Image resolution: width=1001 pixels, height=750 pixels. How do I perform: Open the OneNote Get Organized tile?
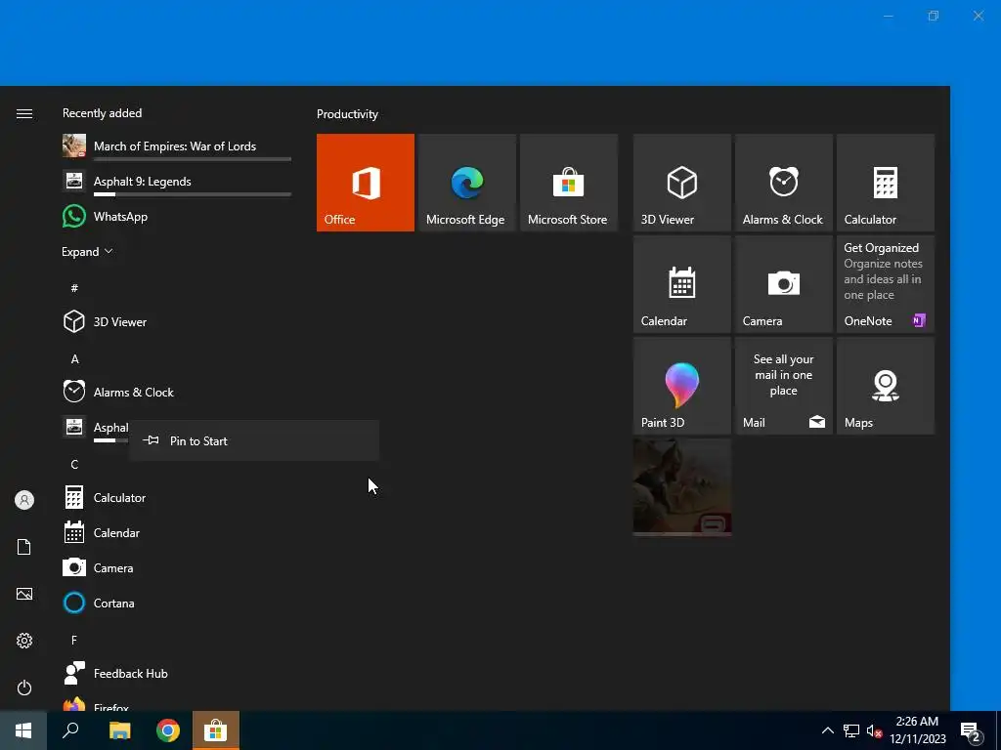click(886, 284)
